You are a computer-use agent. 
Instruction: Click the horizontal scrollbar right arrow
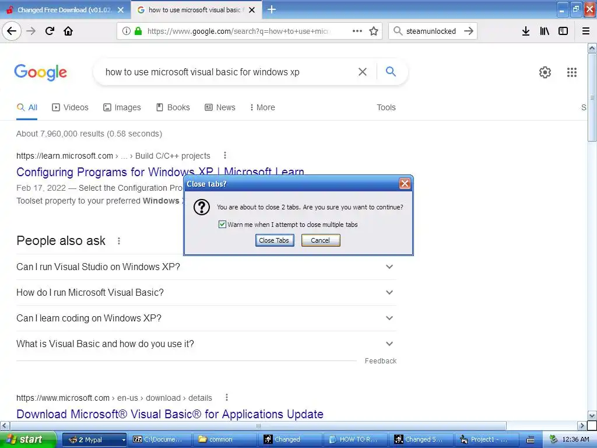point(581,425)
